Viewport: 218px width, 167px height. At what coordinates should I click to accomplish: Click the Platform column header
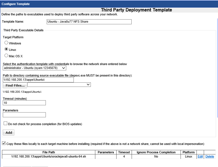pos(188,152)
